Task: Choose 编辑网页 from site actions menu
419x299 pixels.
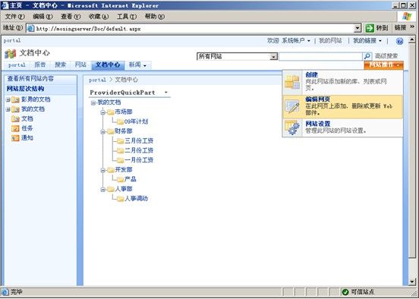Action: coord(342,106)
